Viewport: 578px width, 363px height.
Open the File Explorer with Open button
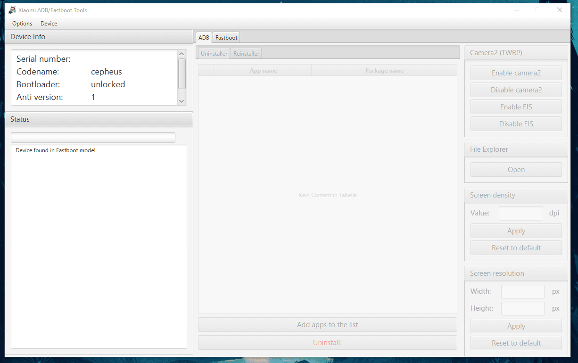click(516, 170)
